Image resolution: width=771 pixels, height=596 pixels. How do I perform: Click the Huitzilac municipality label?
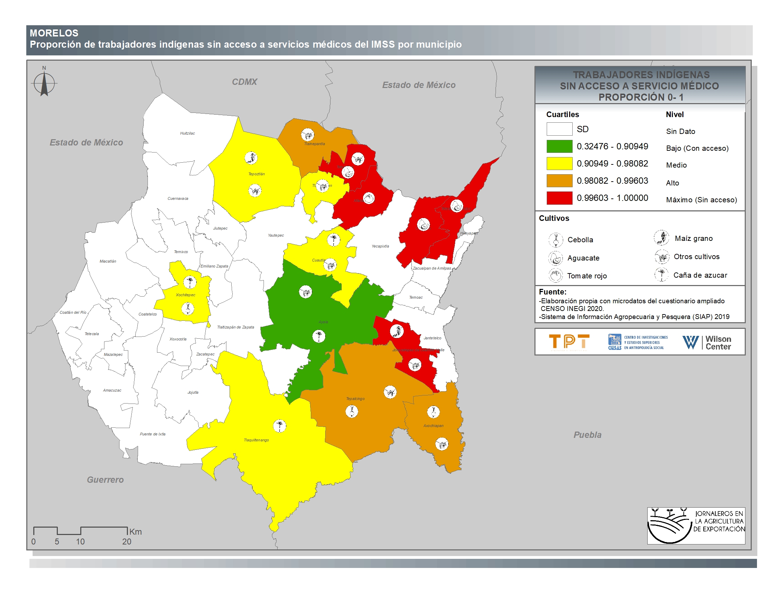coord(187,134)
